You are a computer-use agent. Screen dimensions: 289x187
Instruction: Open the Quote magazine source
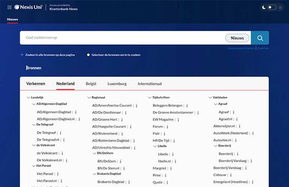157,183
